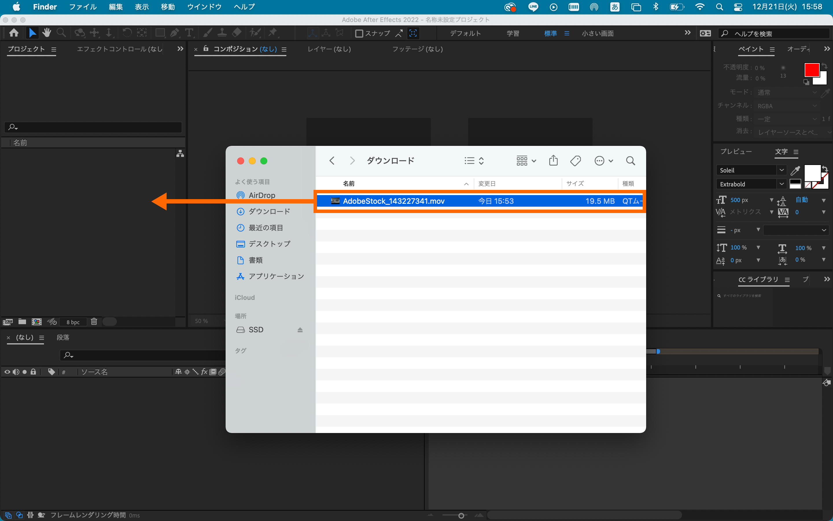The height and width of the screenshot is (521, 833).
Task: Click the Home icon in toolbar
Action: (14, 33)
